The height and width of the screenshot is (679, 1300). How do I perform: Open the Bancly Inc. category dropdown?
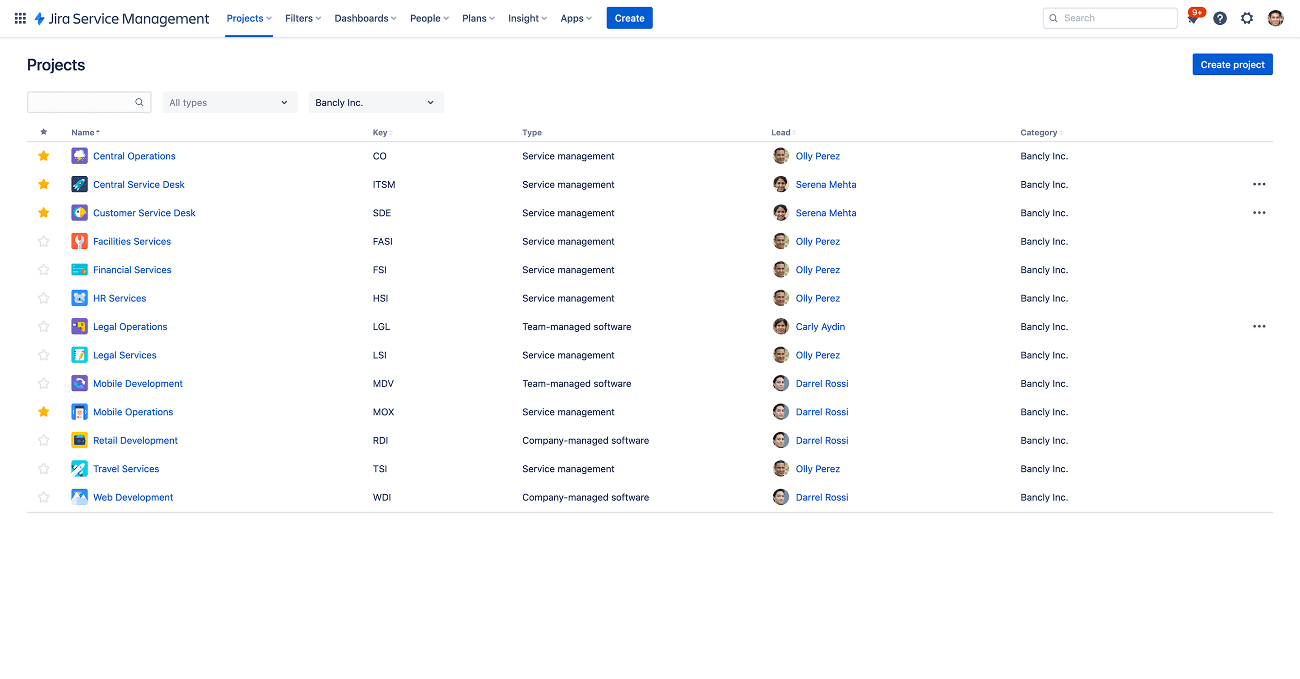(x=376, y=102)
